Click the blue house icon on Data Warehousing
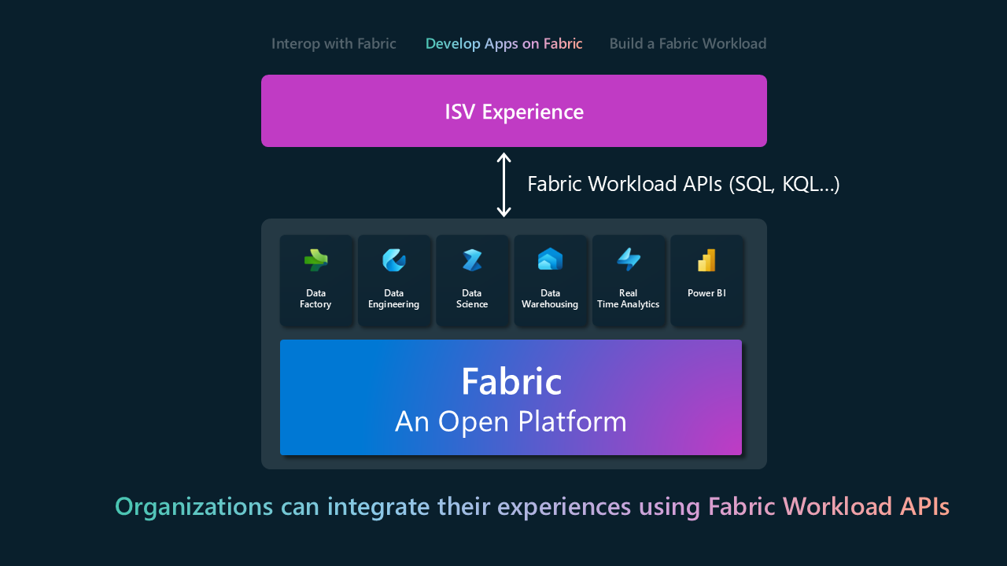 [550, 260]
